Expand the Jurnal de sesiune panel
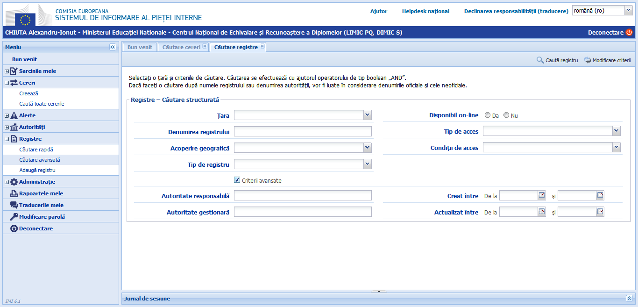 click(x=629, y=298)
